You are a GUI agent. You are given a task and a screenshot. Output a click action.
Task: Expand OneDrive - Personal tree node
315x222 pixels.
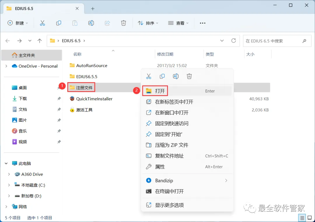tap(6, 66)
